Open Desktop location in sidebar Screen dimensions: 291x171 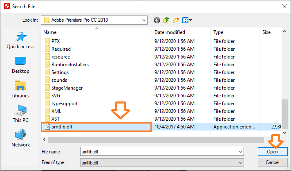coord(20,65)
